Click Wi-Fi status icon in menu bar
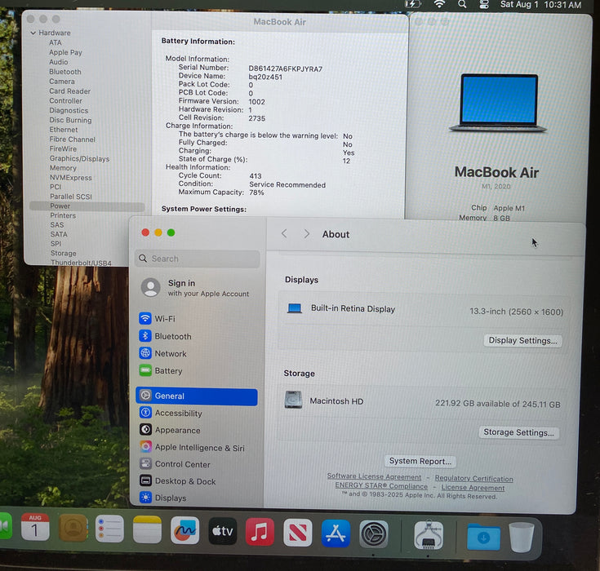 439,4
